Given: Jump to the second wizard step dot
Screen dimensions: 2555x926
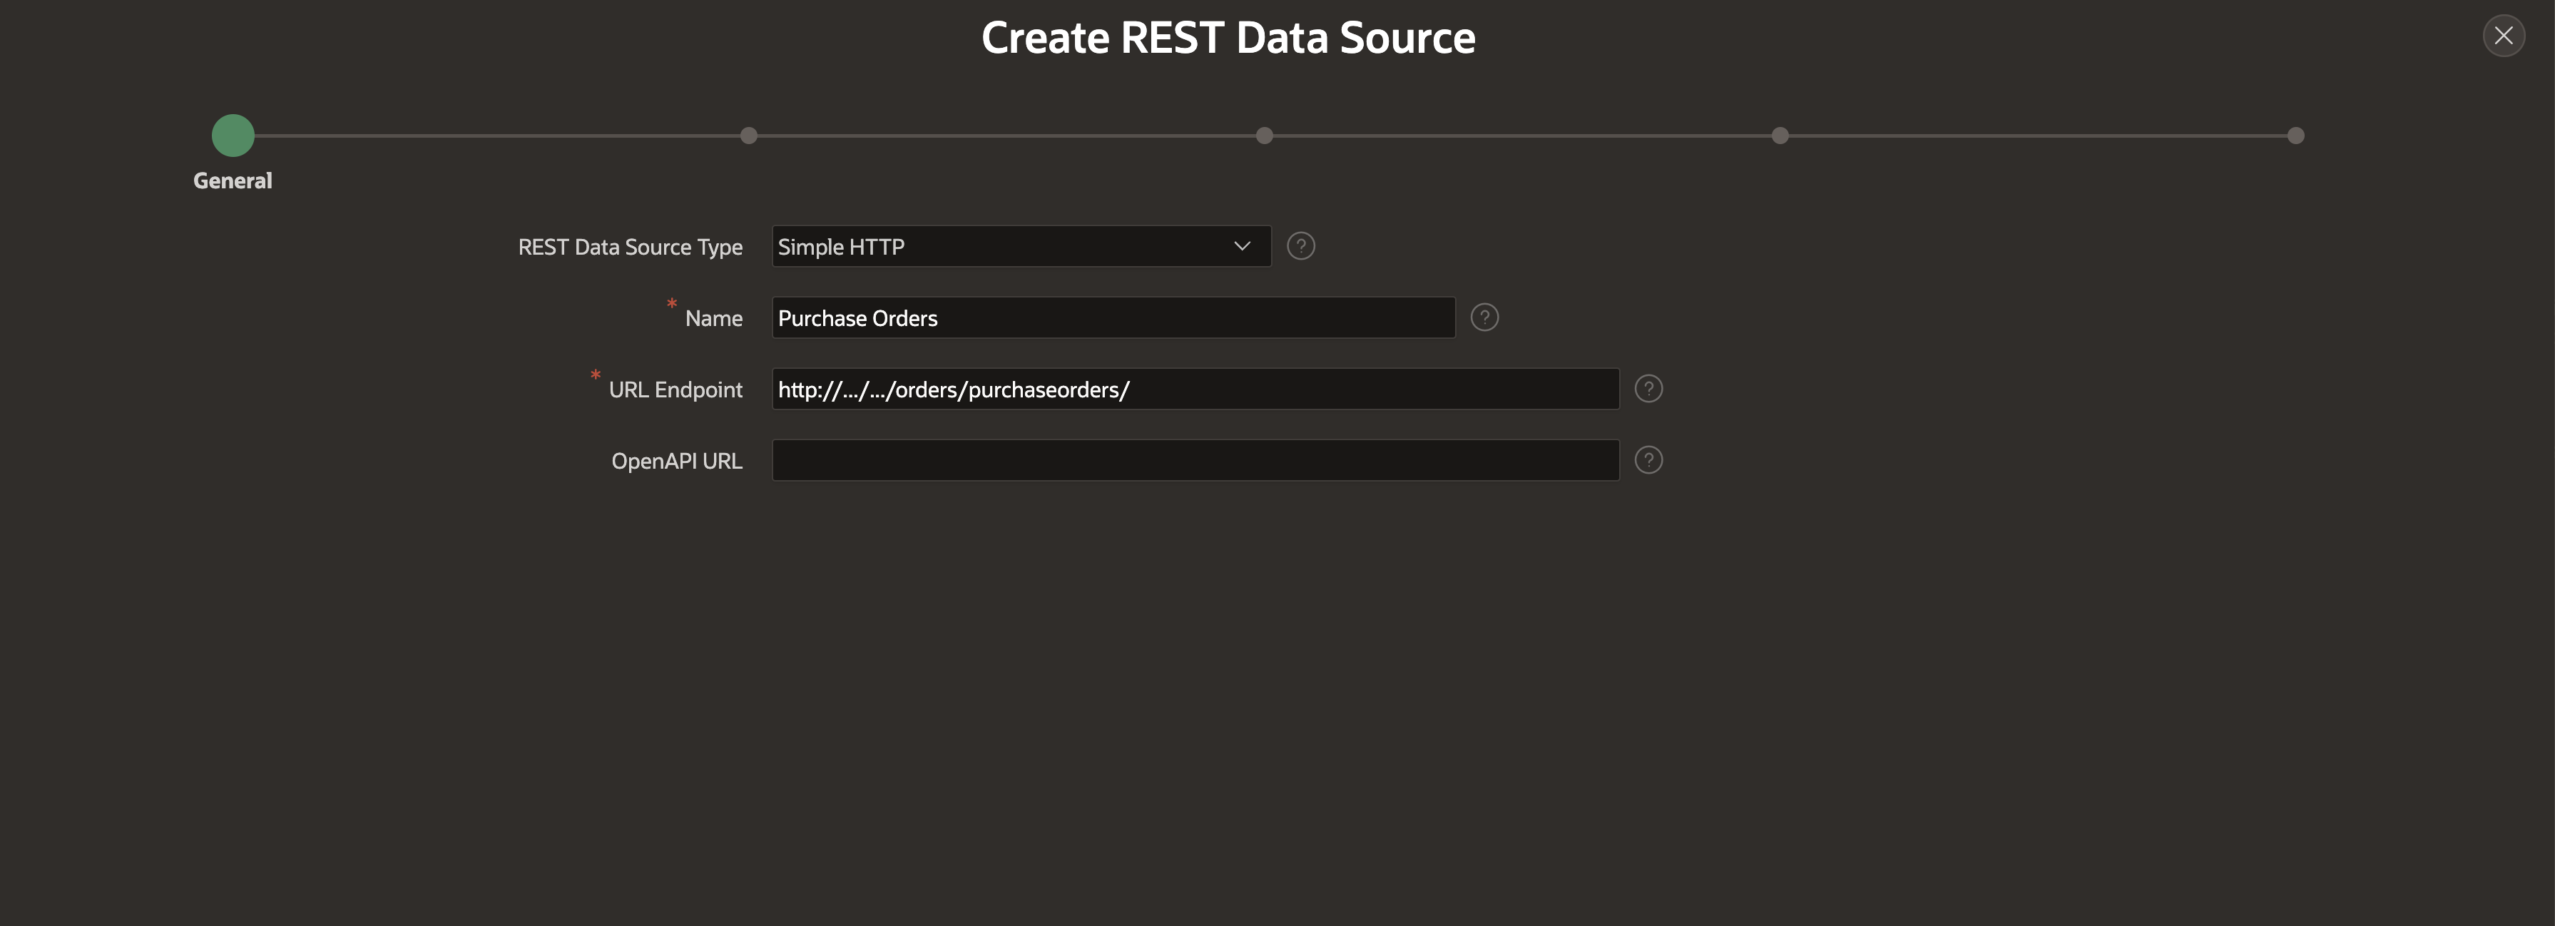Looking at the screenshot, I should click(x=749, y=136).
